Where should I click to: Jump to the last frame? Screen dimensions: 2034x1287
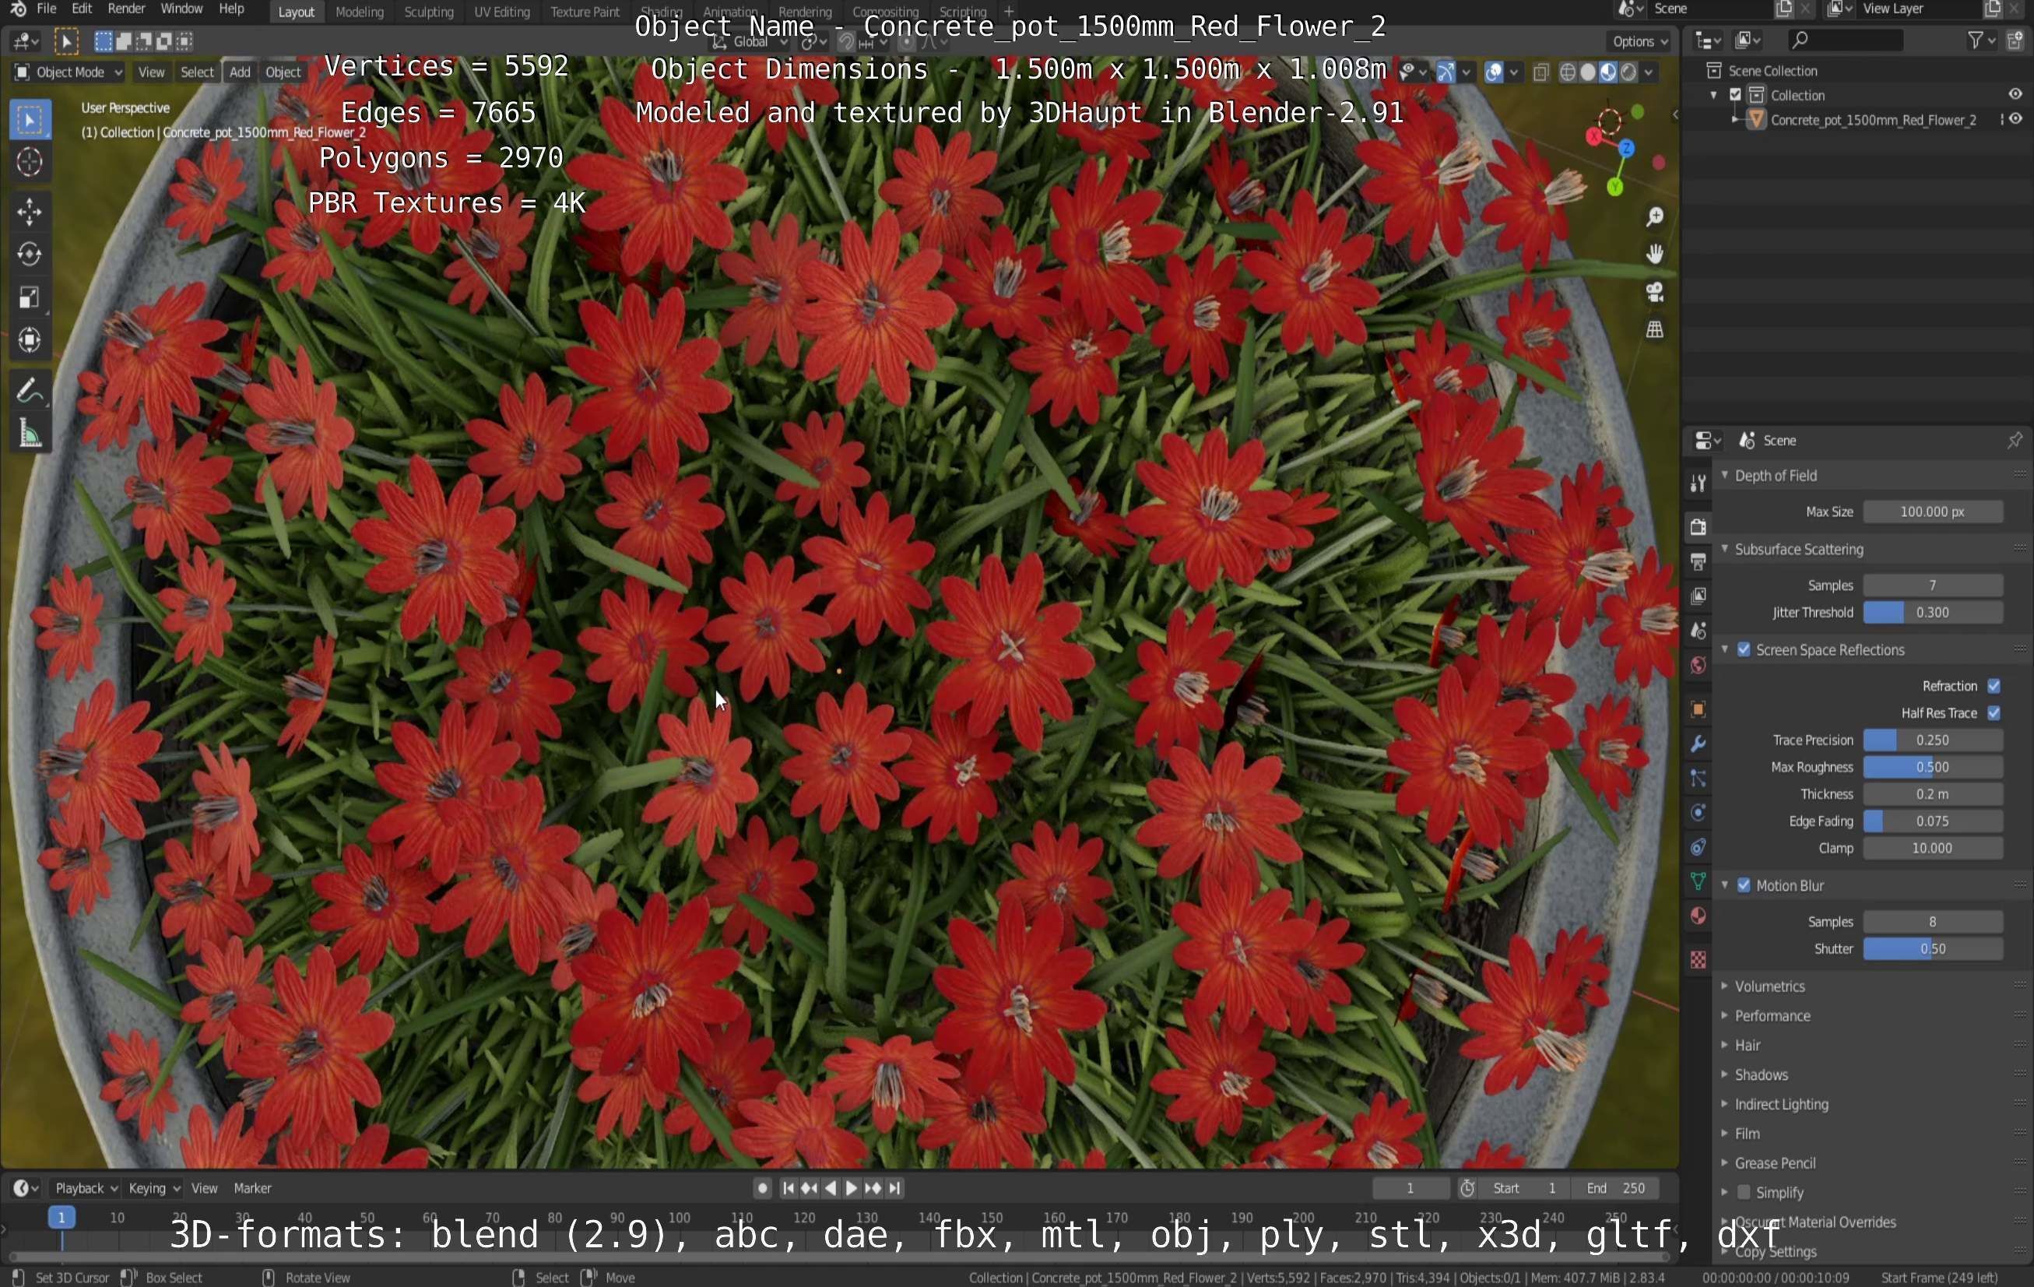tap(894, 1188)
